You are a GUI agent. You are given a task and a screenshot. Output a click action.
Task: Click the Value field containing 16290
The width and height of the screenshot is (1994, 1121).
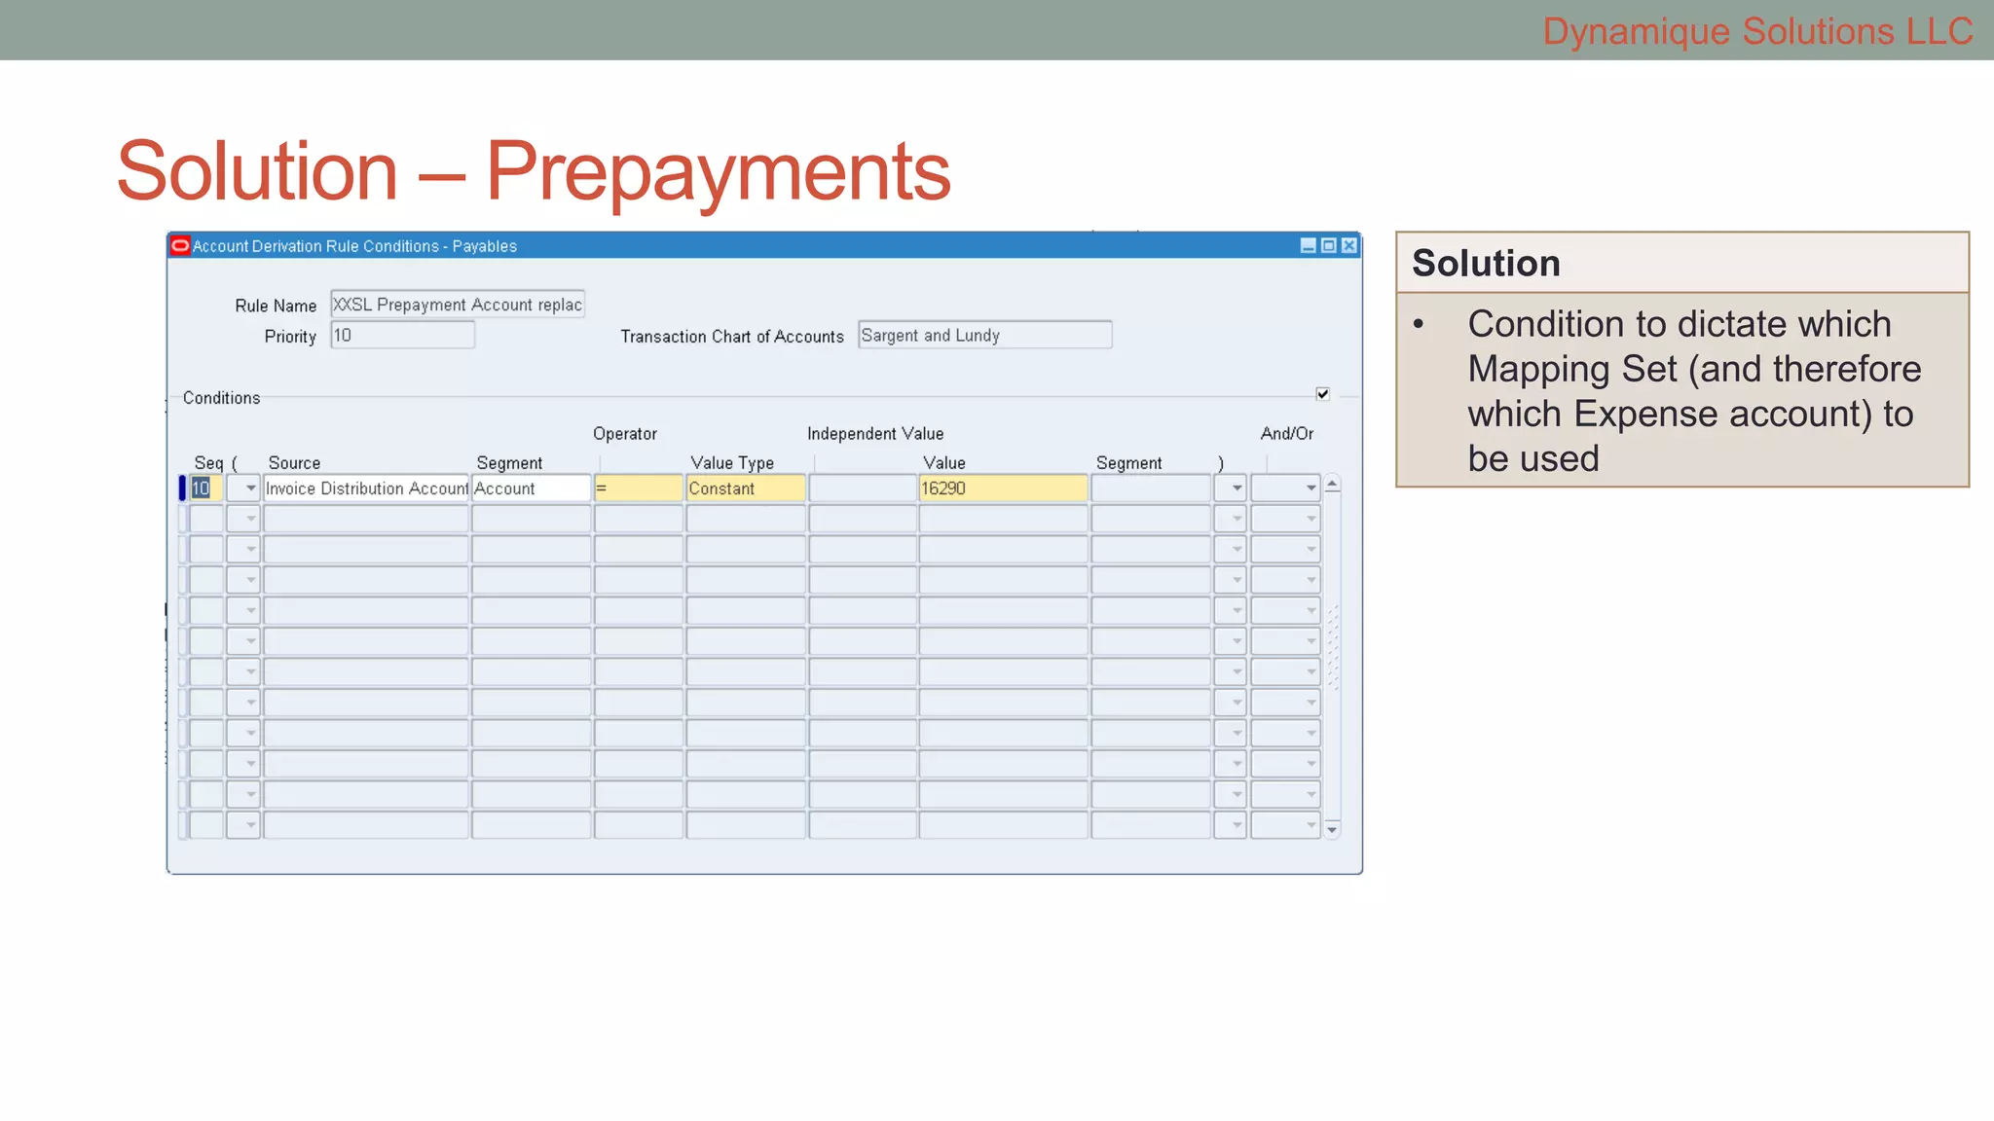[1002, 488]
